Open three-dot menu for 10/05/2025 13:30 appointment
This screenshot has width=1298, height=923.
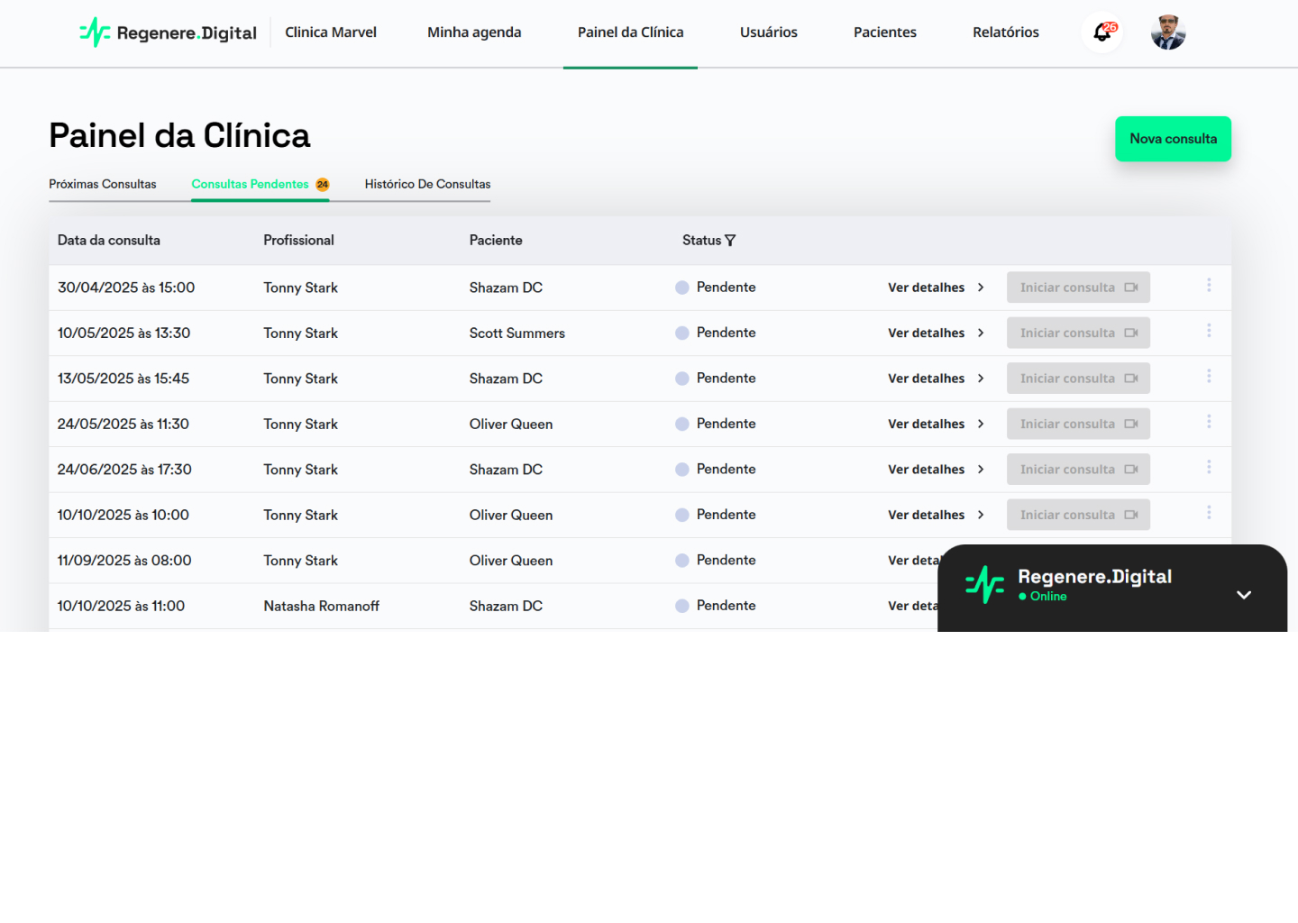[1209, 331]
